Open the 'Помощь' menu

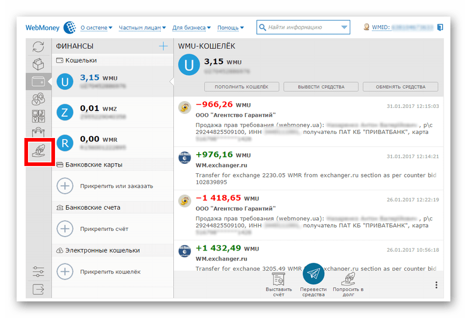(x=230, y=27)
